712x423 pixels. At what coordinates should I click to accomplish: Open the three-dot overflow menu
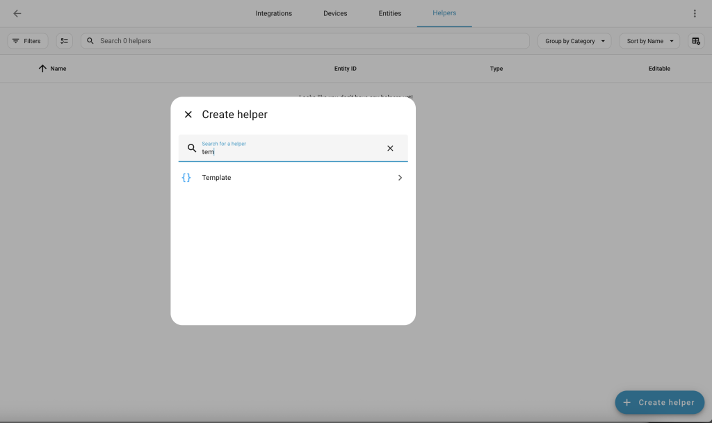tap(694, 13)
